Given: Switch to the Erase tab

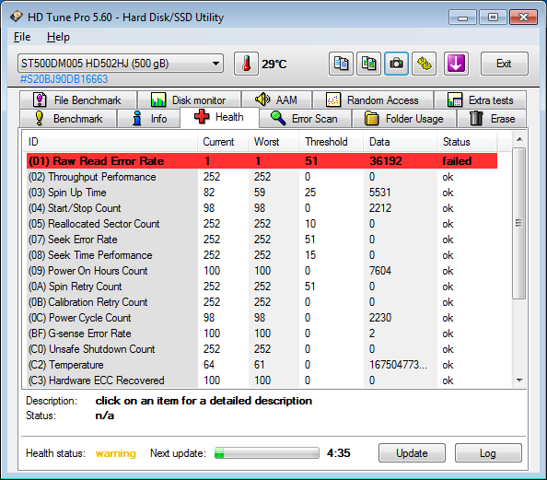Looking at the screenshot, I should click(x=492, y=119).
